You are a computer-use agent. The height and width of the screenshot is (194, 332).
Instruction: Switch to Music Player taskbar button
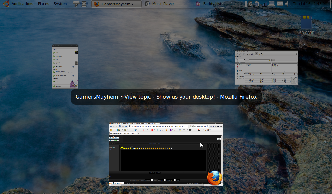pyautogui.click(x=160, y=4)
